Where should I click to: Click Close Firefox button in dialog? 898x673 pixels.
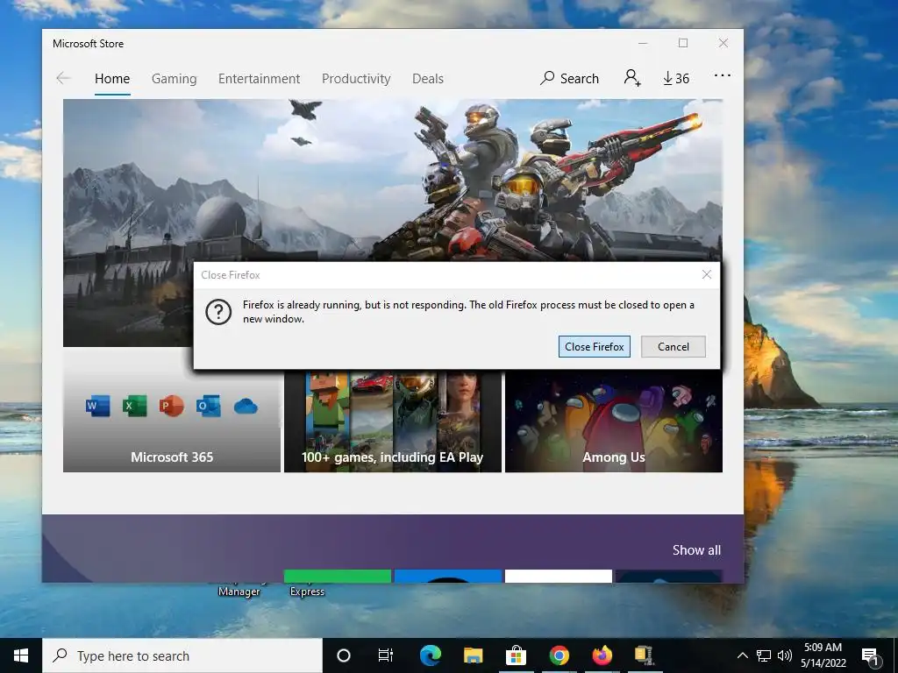[594, 347]
